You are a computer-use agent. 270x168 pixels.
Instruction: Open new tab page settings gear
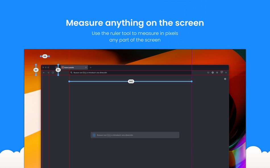[x=225, y=79]
